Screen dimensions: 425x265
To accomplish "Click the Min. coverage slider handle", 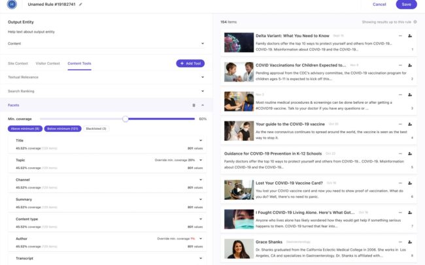I will tap(126, 119).
